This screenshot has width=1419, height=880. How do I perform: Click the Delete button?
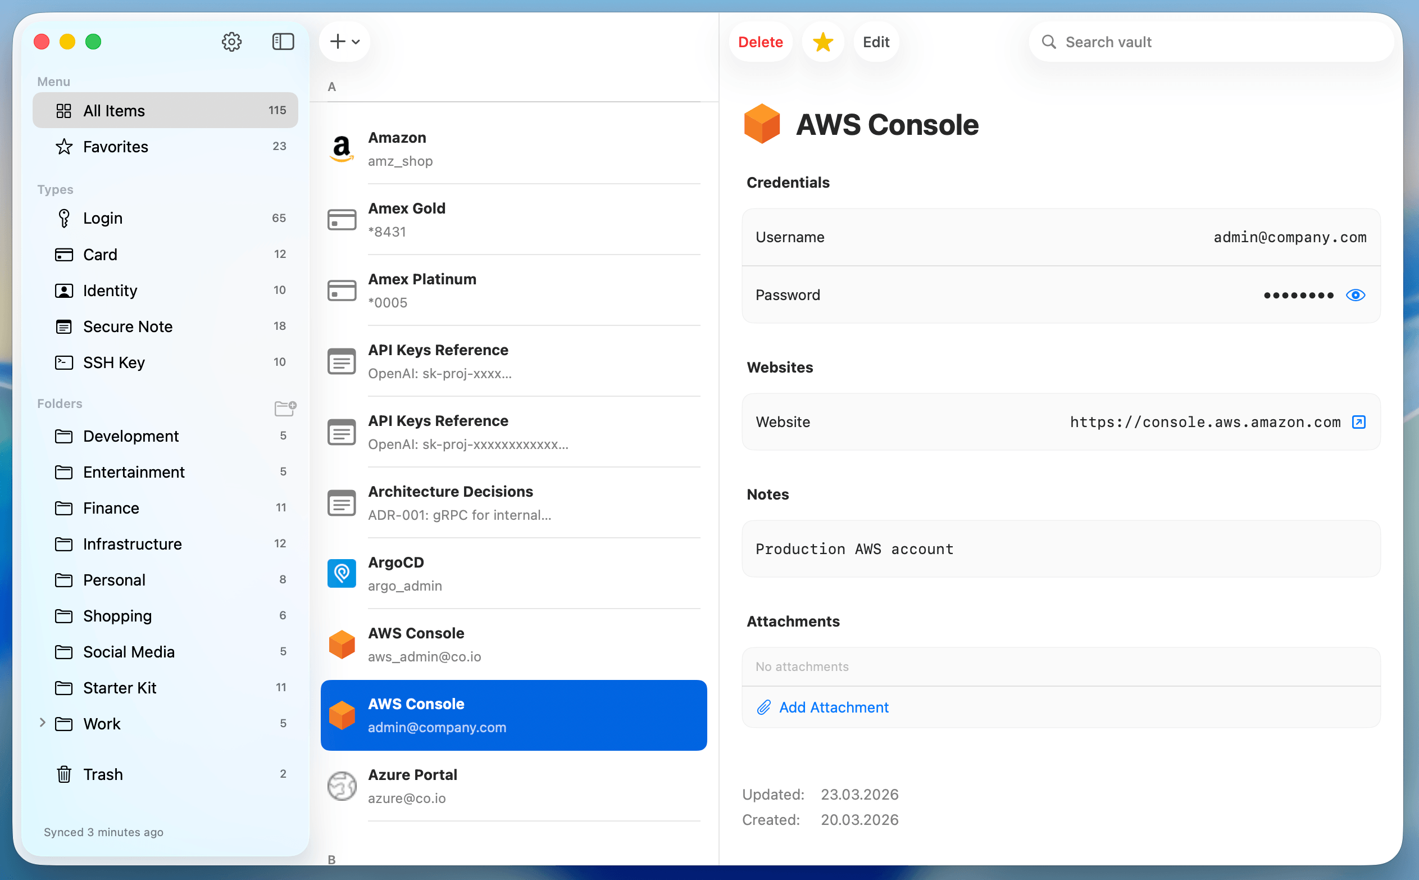click(761, 42)
